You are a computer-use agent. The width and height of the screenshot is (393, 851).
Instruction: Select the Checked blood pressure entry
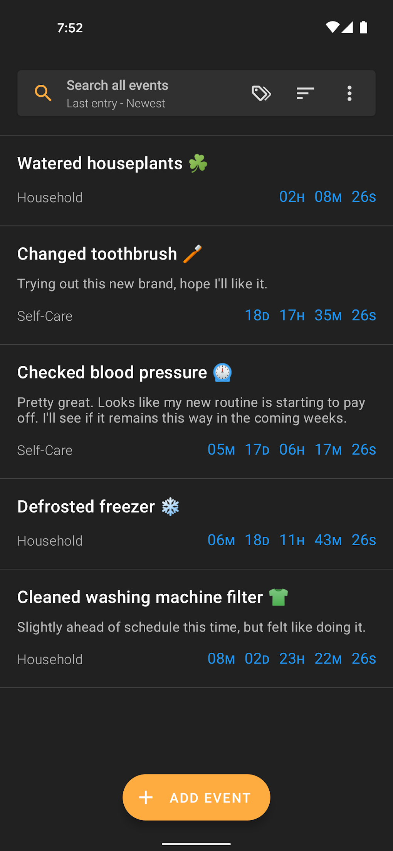(x=112, y=373)
